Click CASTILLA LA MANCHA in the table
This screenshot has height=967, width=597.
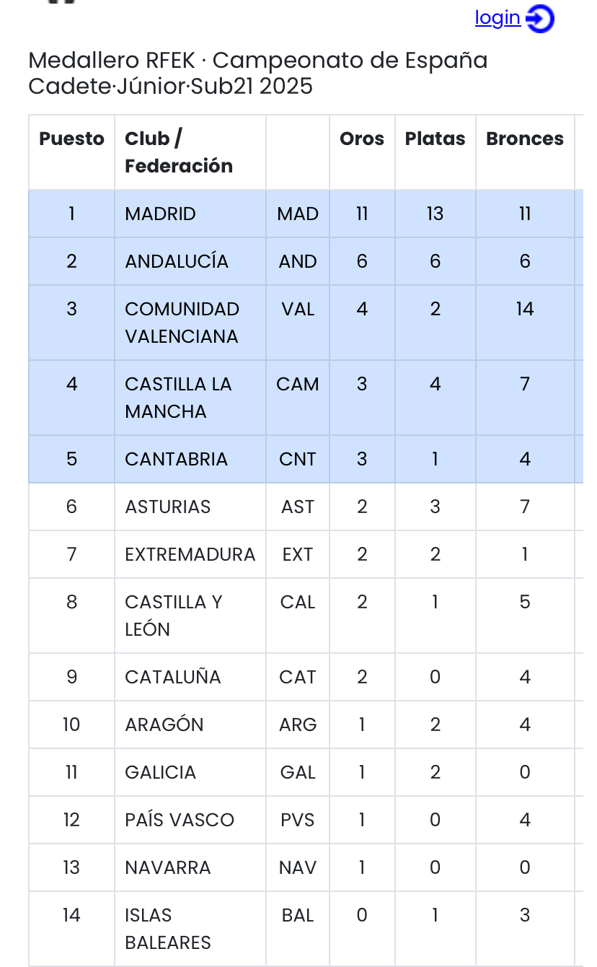(x=178, y=398)
